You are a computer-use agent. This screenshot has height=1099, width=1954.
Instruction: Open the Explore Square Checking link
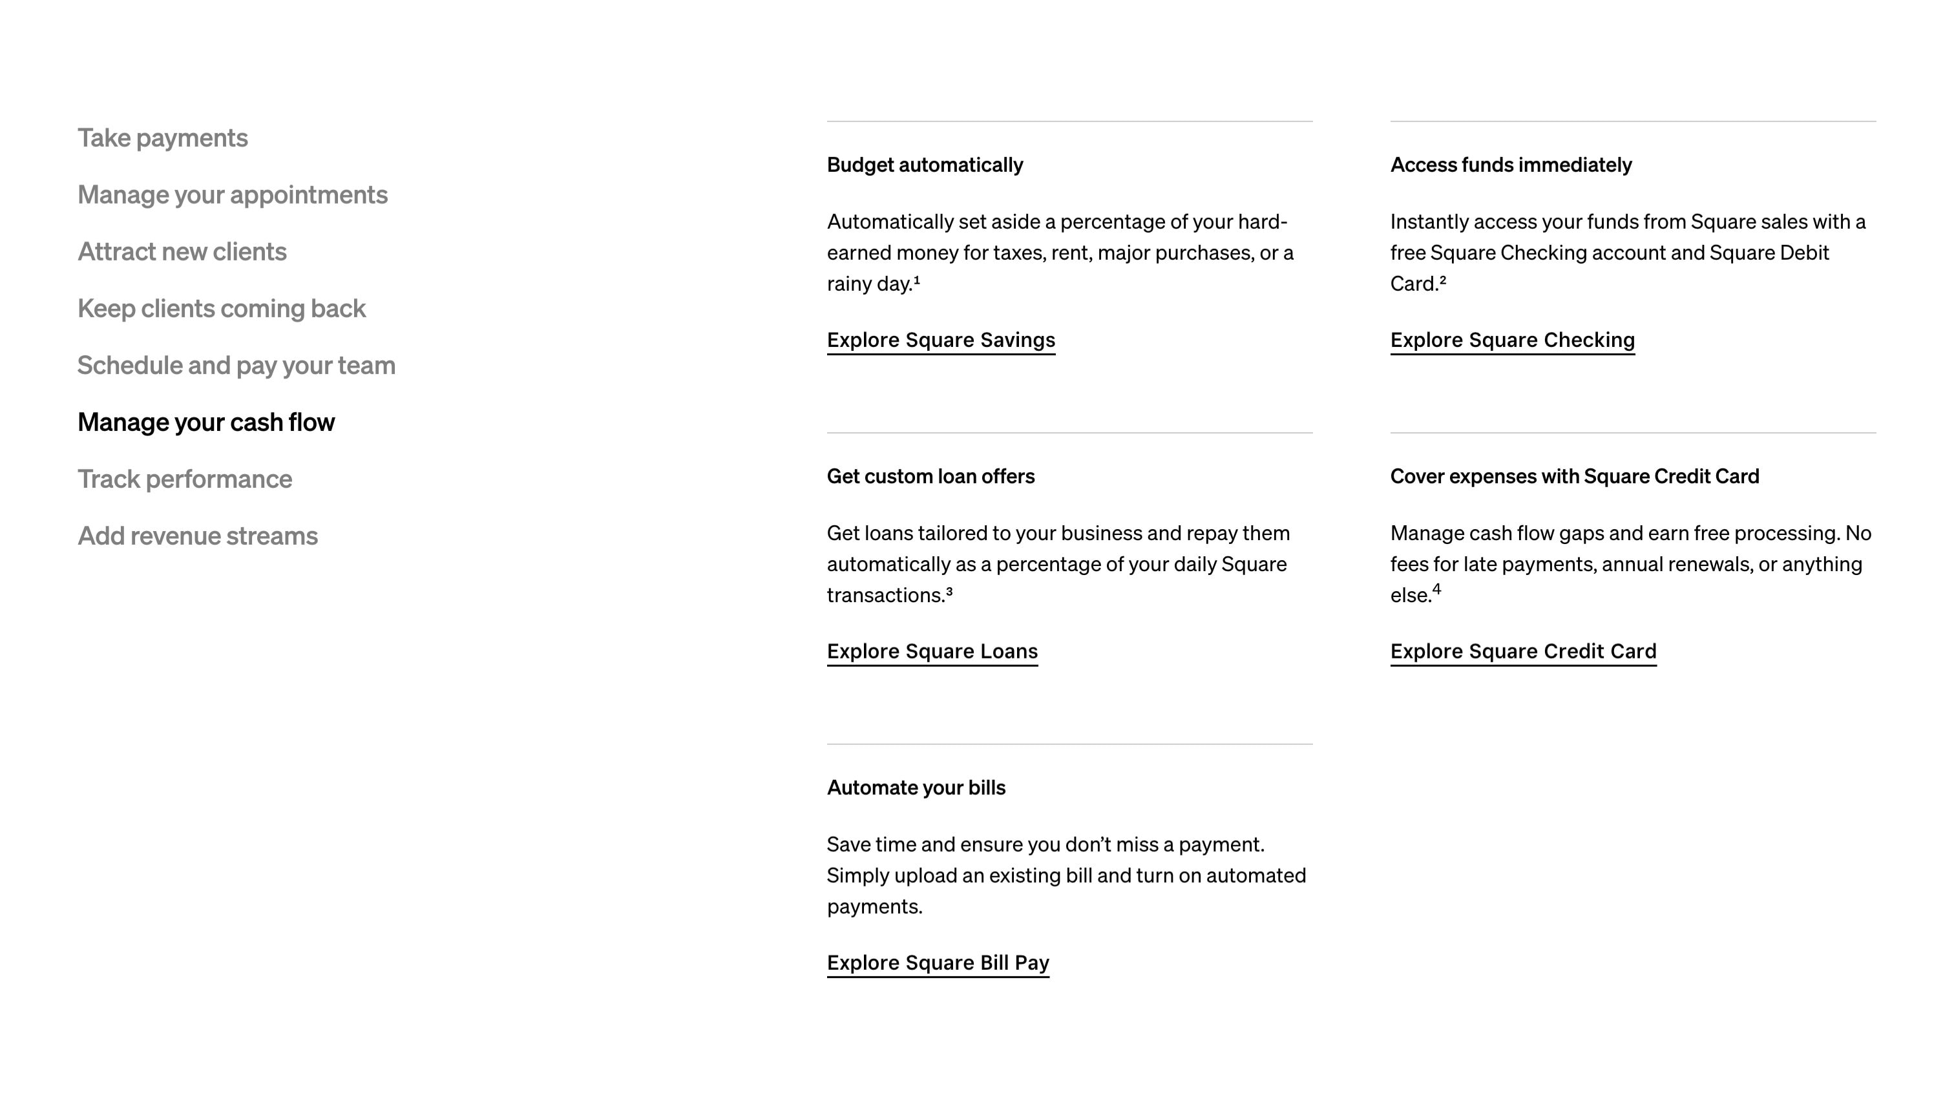point(1512,340)
